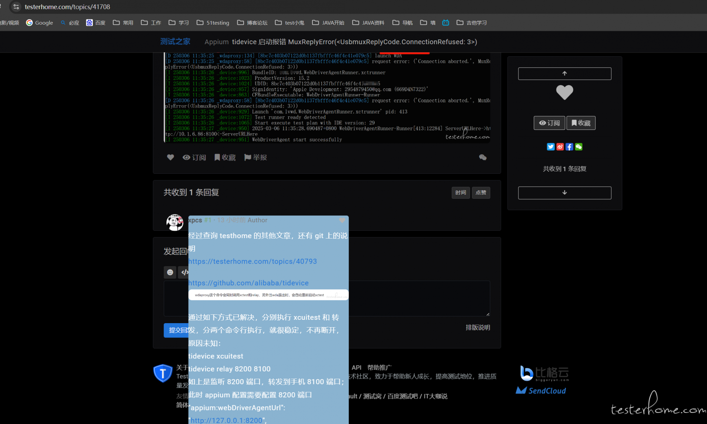Open the Google bookmark
The image size is (707, 424).
click(39, 22)
